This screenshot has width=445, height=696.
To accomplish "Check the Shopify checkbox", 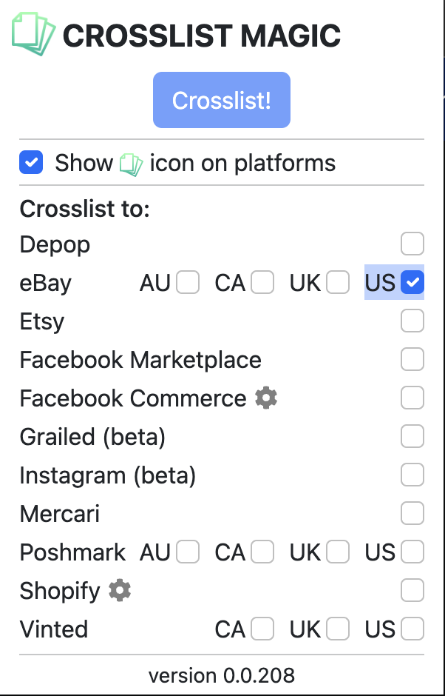I will click(412, 590).
